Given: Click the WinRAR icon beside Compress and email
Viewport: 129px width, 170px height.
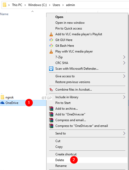Looking at the screenshot, I should pyautogui.click(x=51, y=120).
